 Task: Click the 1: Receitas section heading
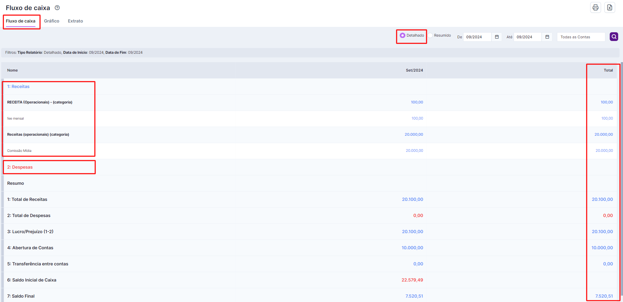(18, 87)
